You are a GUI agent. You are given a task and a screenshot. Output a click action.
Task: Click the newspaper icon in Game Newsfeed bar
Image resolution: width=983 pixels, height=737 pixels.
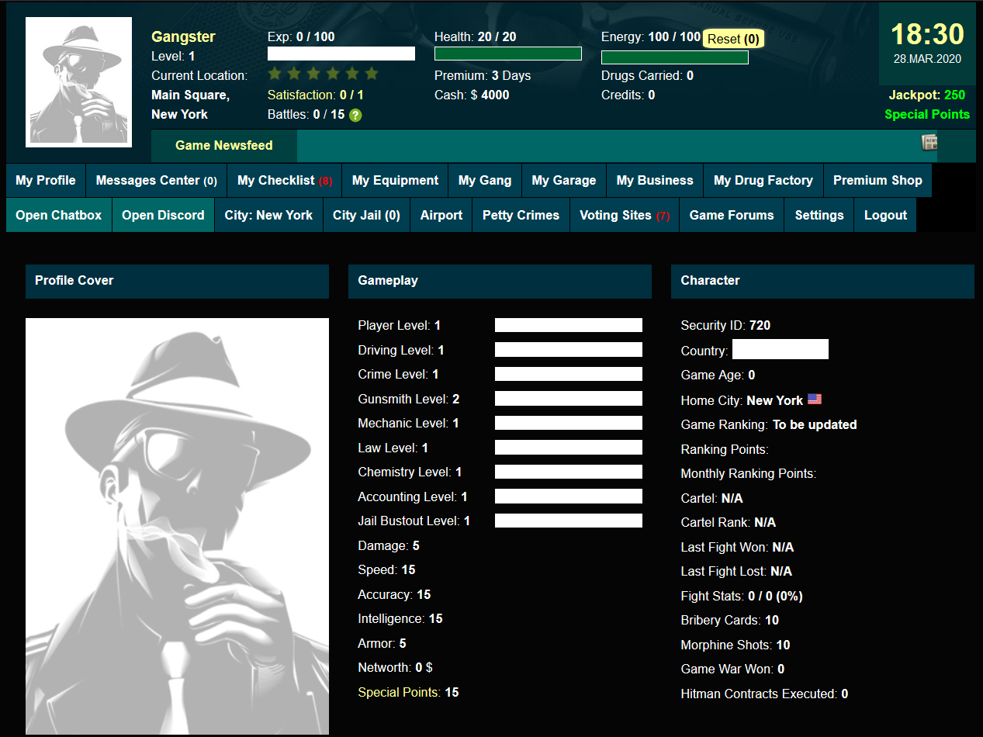click(929, 143)
